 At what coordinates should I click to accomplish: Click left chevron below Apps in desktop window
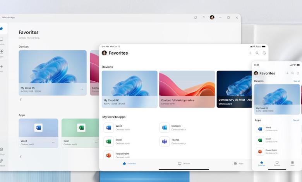click(21, 156)
